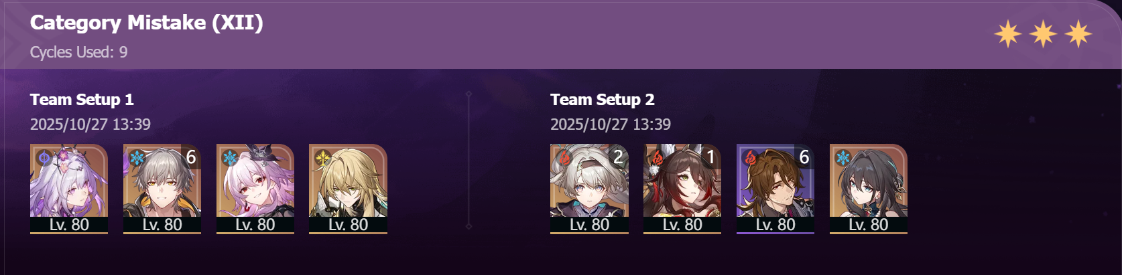Viewport: 1122px width, 275px height.
Task: Click the Cycles Used: 9 text
Action: pyautogui.click(x=78, y=52)
